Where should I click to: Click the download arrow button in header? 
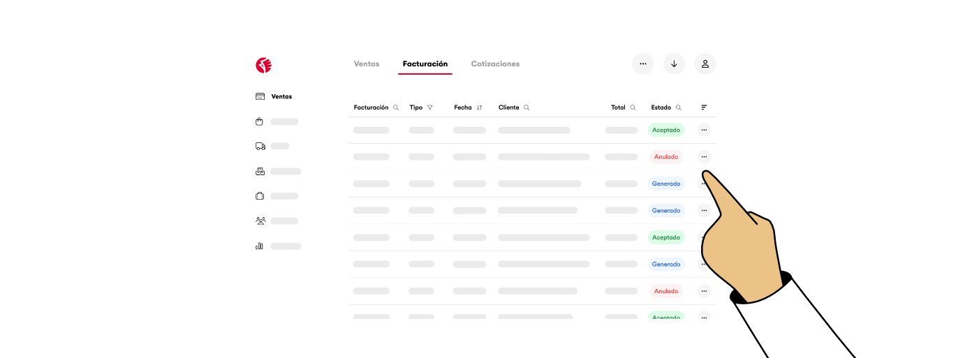pyautogui.click(x=674, y=64)
